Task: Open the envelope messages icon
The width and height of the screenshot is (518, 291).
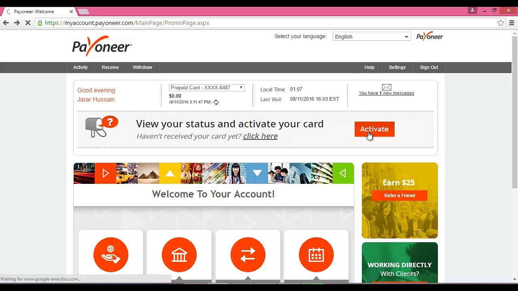Action: coord(386,87)
